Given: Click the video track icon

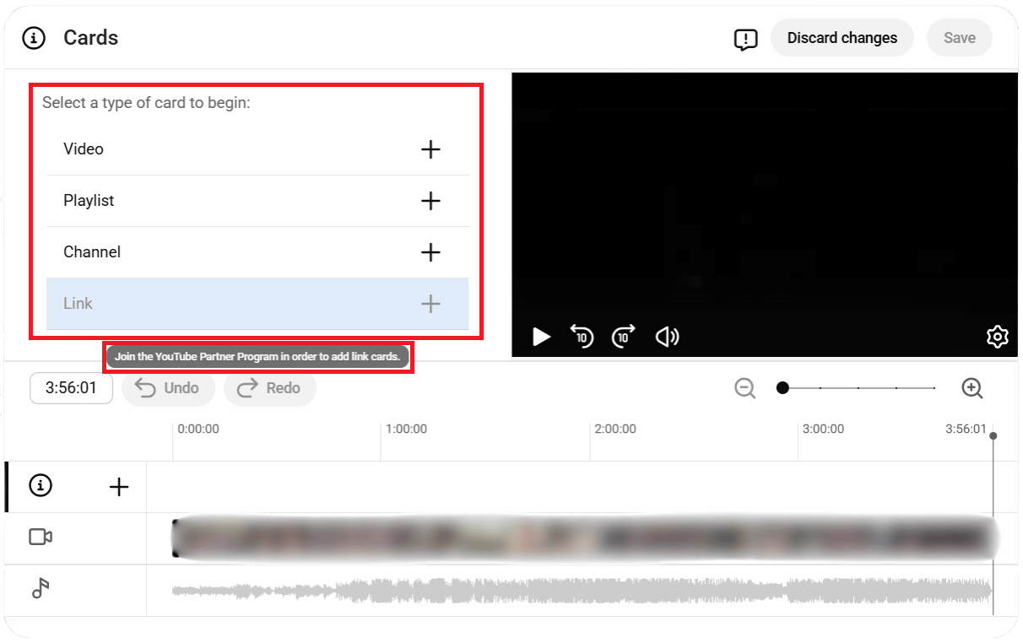Looking at the screenshot, I should 40,537.
